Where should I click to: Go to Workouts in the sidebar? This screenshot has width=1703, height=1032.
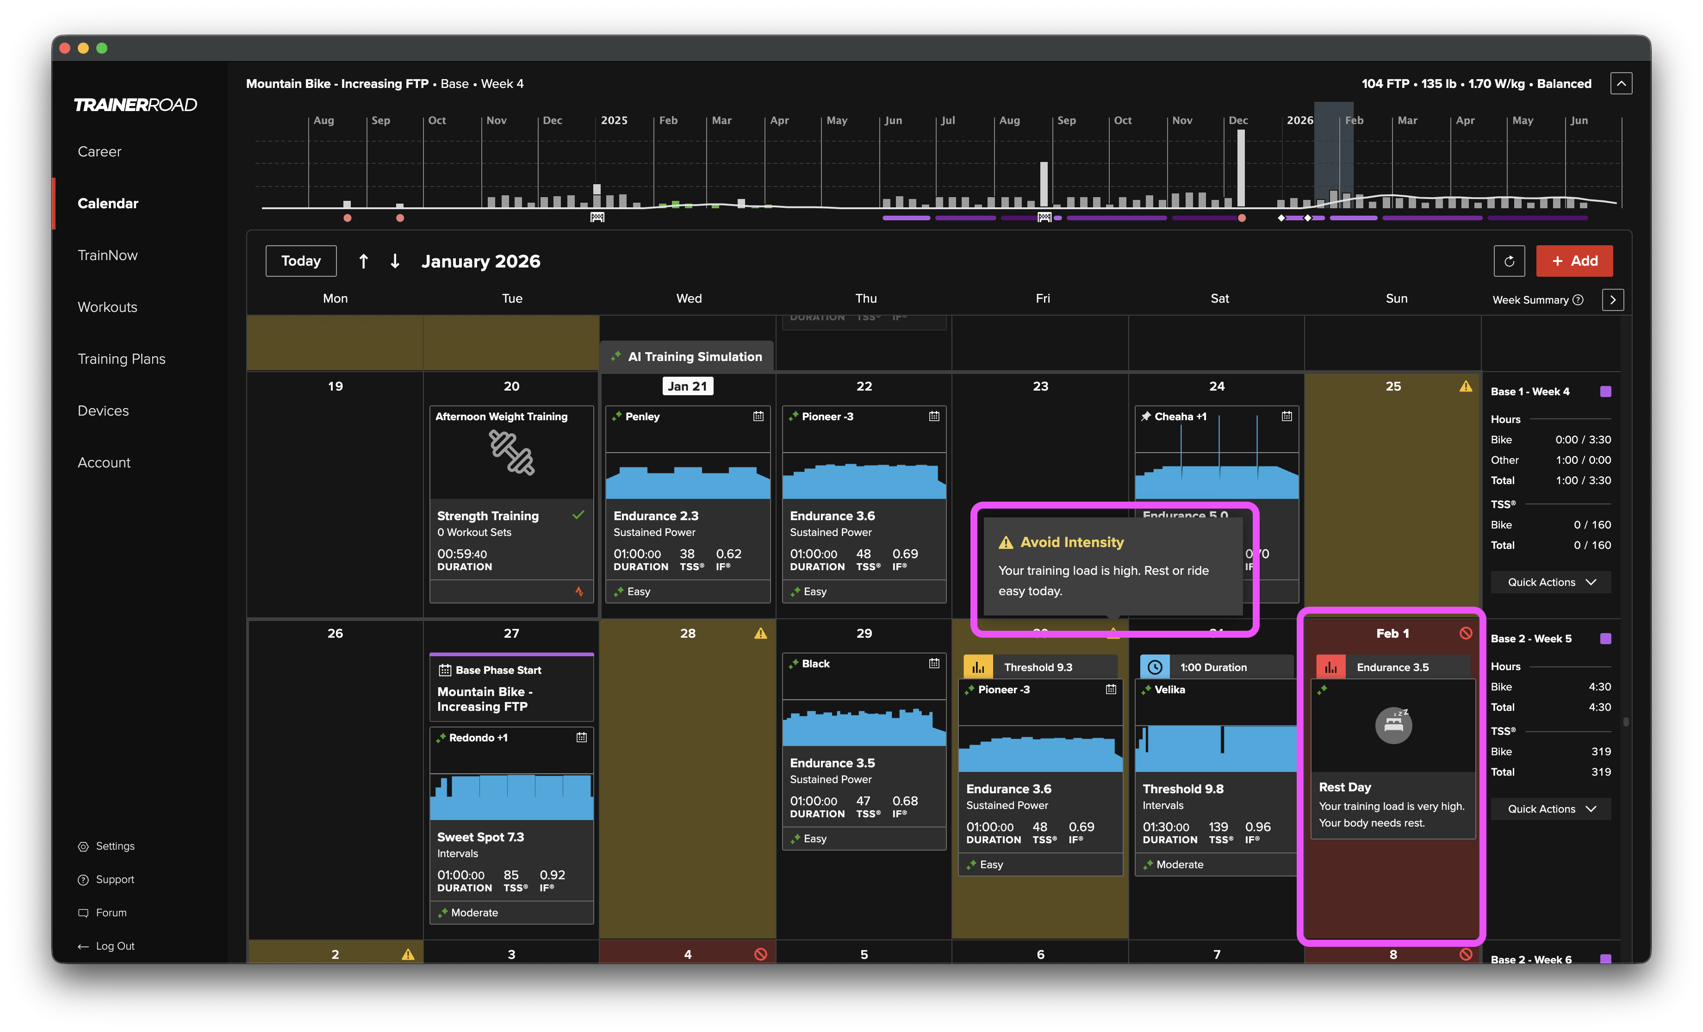pyautogui.click(x=107, y=307)
